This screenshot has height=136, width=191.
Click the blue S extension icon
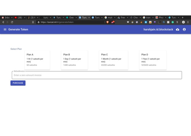tap(146, 22)
